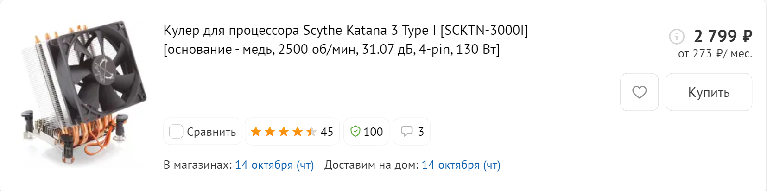Click the specification line starting with основание

click(x=331, y=50)
